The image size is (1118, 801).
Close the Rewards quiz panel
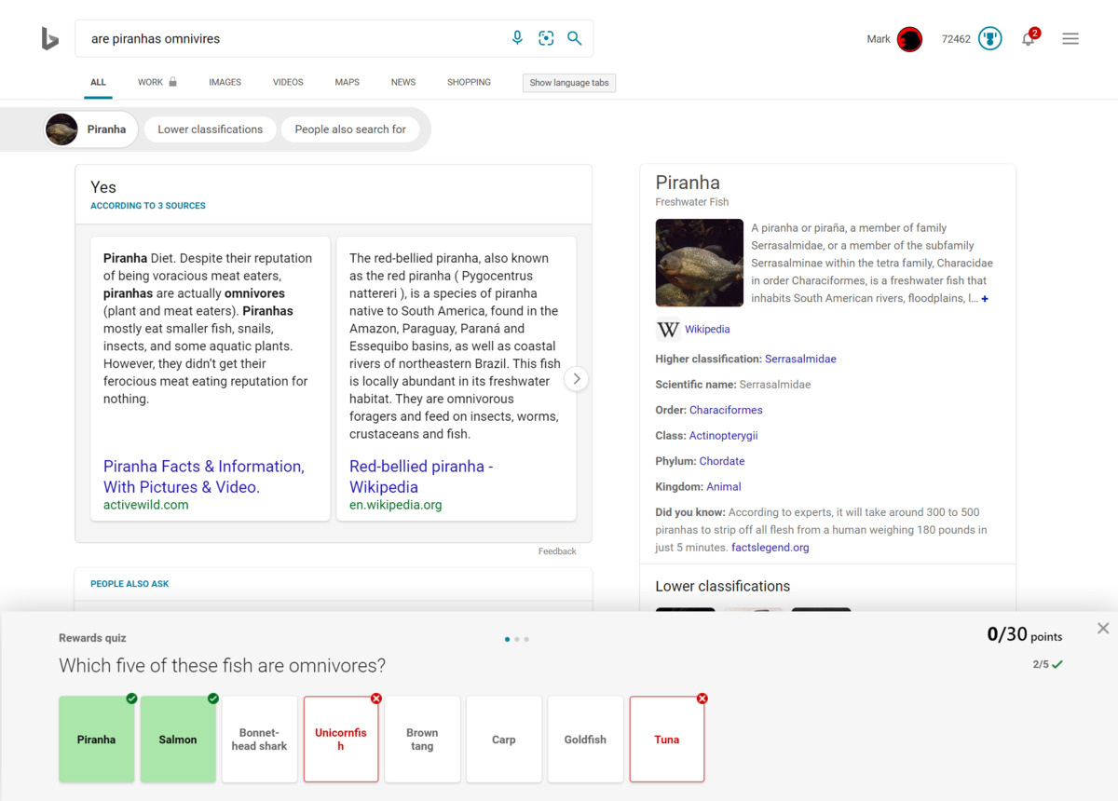click(x=1103, y=629)
